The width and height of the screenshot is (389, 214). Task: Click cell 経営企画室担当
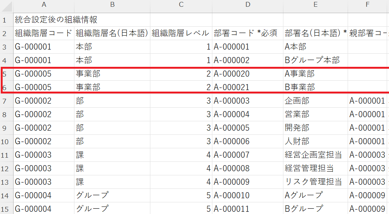(x=315, y=155)
